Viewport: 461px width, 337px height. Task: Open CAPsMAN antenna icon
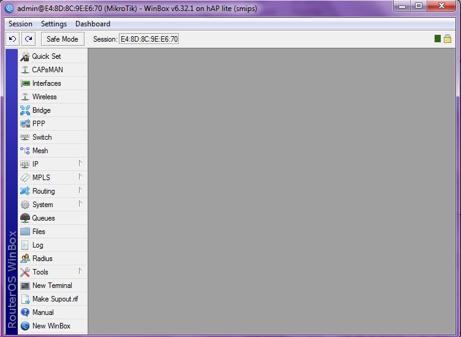click(25, 70)
